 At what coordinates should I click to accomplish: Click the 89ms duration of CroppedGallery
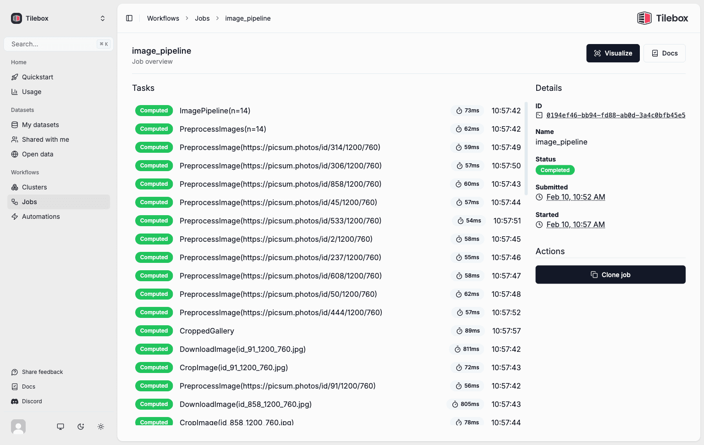(468, 331)
